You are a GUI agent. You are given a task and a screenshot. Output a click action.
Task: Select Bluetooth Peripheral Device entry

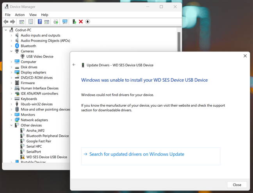[x=48, y=136]
